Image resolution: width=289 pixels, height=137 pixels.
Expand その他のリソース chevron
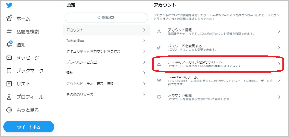(144, 95)
